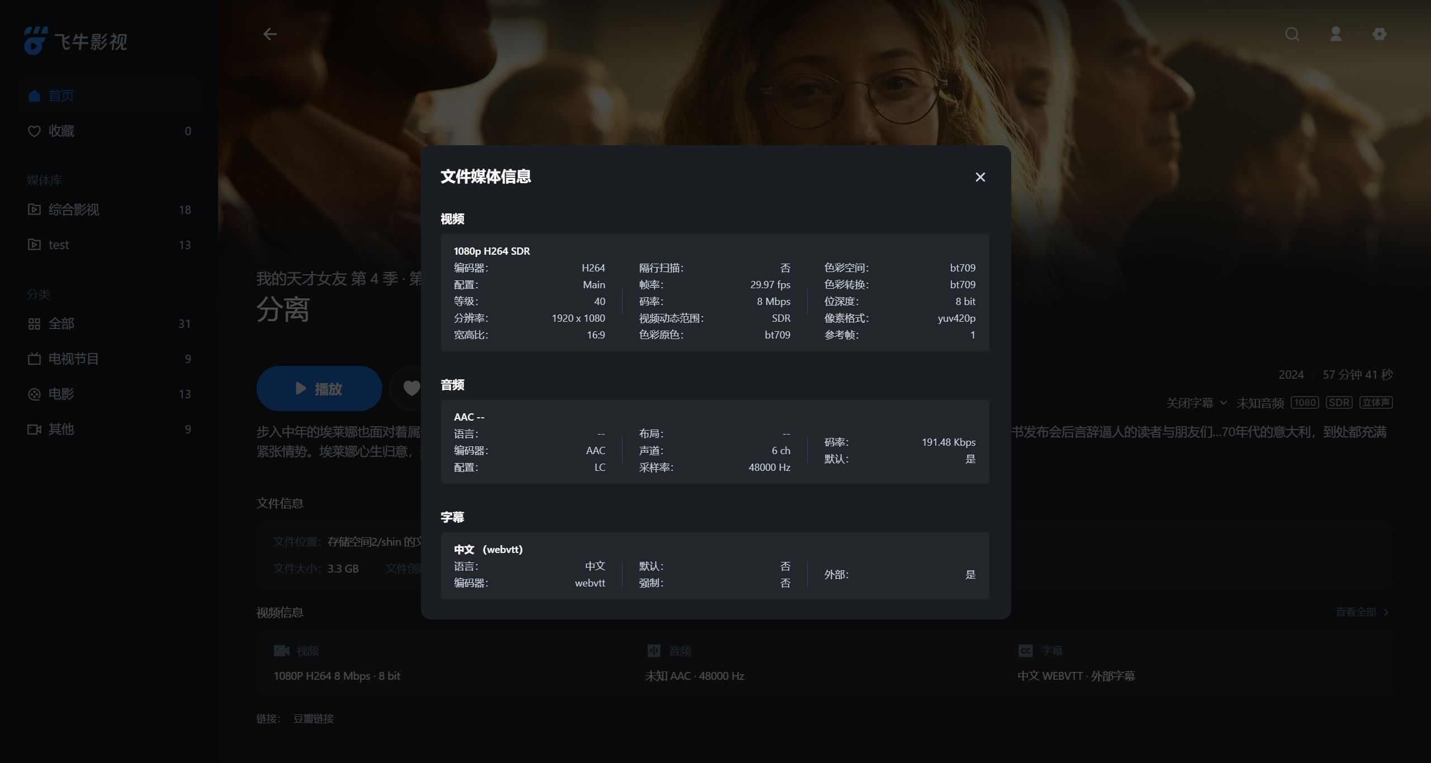Click the test library folder icon
The height and width of the screenshot is (763, 1431).
pyautogui.click(x=34, y=245)
